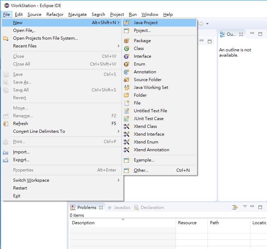Select the JUnit Test Case icon
Screen dimensions: 267x249
click(127, 119)
